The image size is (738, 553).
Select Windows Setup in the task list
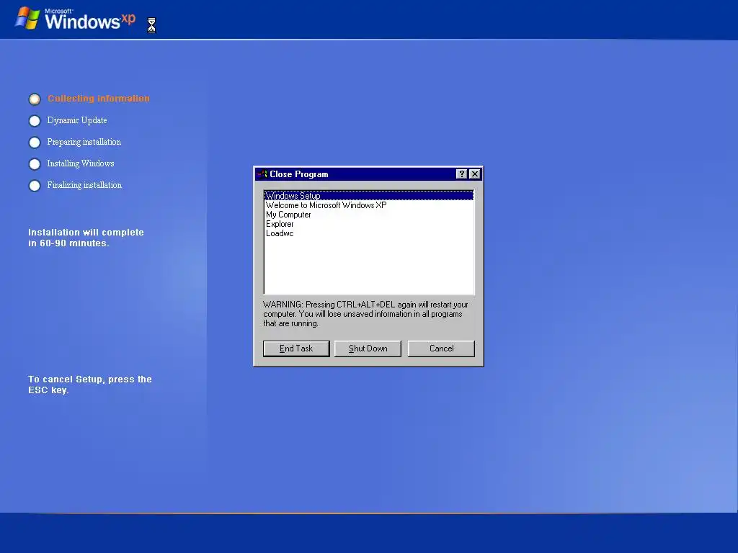coord(368,196)
